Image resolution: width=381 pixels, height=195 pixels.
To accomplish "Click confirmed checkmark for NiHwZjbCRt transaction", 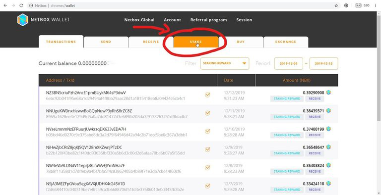I will tap(207, 149).
